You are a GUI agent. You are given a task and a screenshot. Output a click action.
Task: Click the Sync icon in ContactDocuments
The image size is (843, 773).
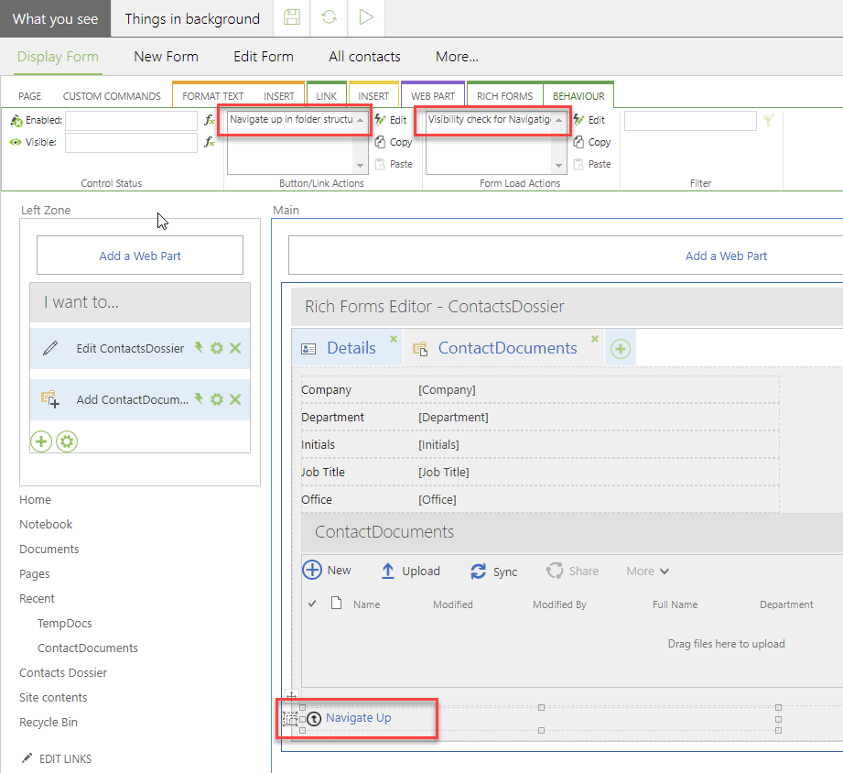479,572
